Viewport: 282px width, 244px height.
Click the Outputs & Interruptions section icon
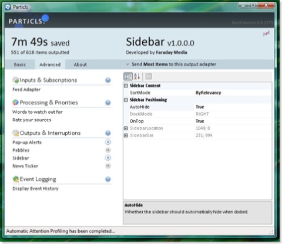coord(15,133)
